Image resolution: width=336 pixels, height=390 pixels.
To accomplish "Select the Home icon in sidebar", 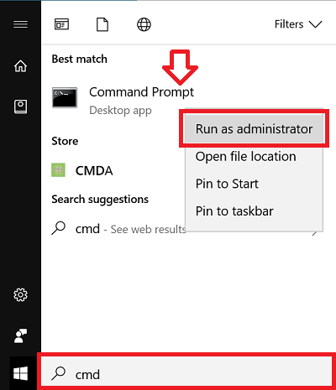I will click(x=20, y=66).
